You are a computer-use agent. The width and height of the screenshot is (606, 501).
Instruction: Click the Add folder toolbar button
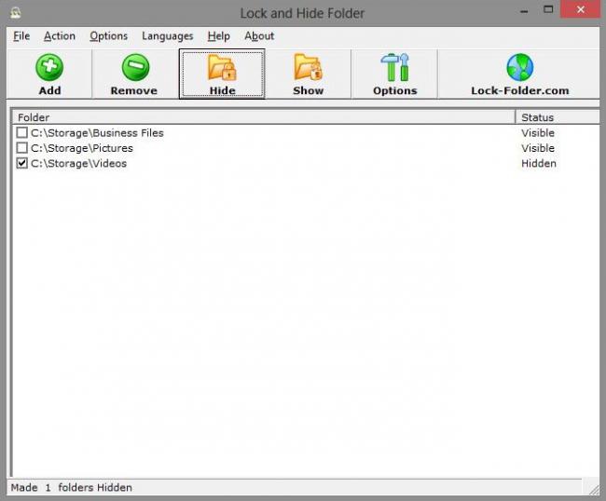(49, 74)
